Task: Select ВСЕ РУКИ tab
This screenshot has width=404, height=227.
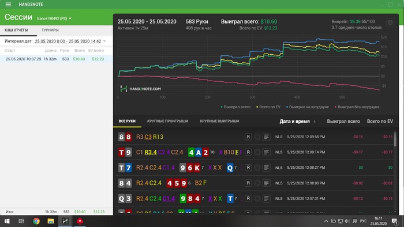Action: pos(127,121)
